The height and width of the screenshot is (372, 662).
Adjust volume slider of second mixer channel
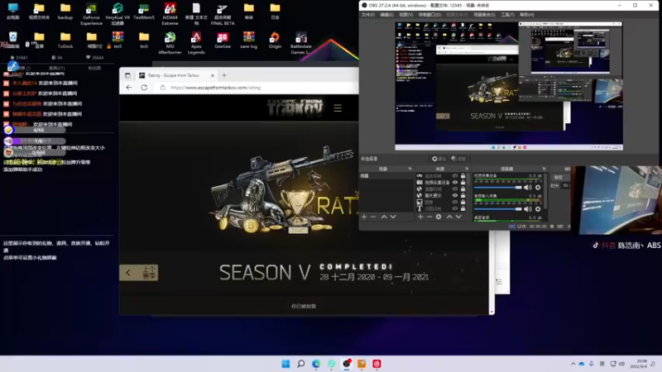(x=498, y=209)
